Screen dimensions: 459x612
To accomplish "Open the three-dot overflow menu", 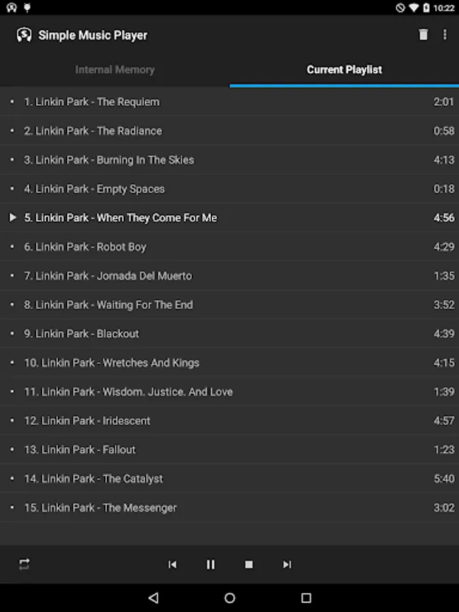I will click(x=445, y=35).
